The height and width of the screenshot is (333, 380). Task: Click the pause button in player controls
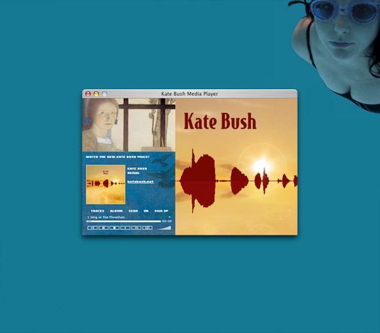[x=104, y=227]
